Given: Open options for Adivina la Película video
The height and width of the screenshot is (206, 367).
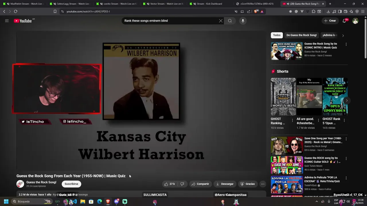Looking at the screenshot, I should 346,178.
